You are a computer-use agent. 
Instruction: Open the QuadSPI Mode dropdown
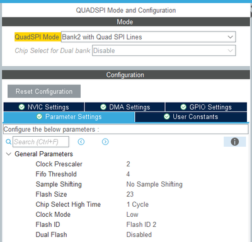point(148,37)
